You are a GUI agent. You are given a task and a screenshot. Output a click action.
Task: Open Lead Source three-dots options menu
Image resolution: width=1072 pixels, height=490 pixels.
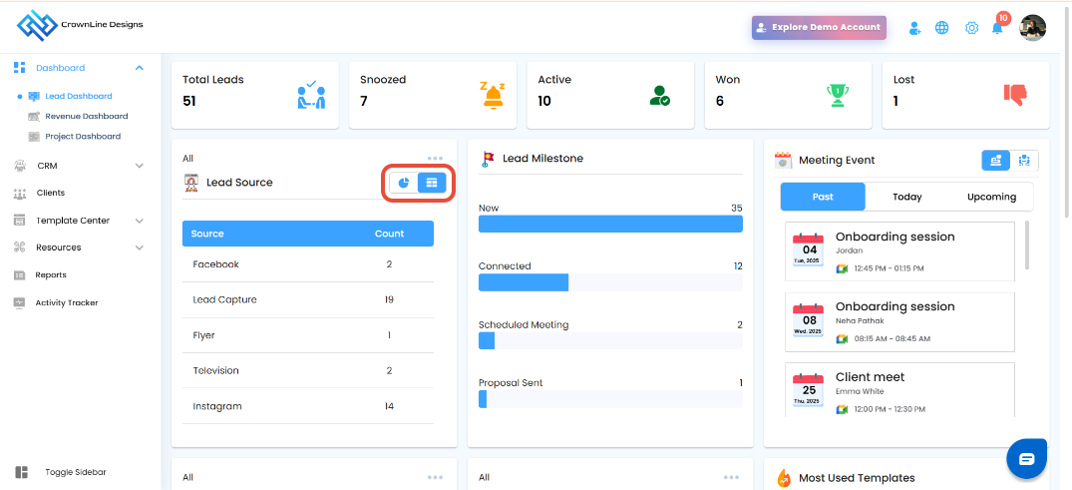pyautogui.click(x=436, y=158)
